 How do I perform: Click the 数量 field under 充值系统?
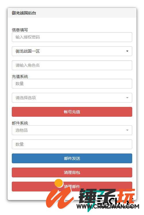pyautogui.click(x=72, y=84)
